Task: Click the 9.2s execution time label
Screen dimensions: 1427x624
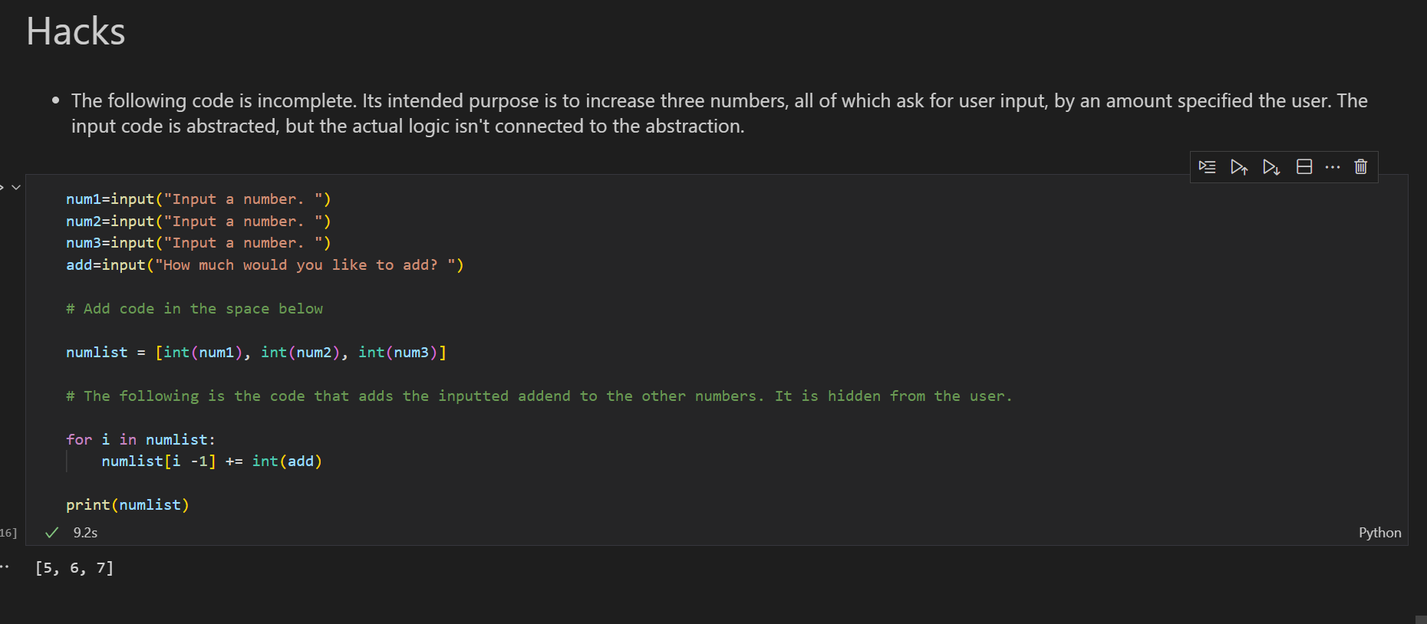Action: coord(85,533)
